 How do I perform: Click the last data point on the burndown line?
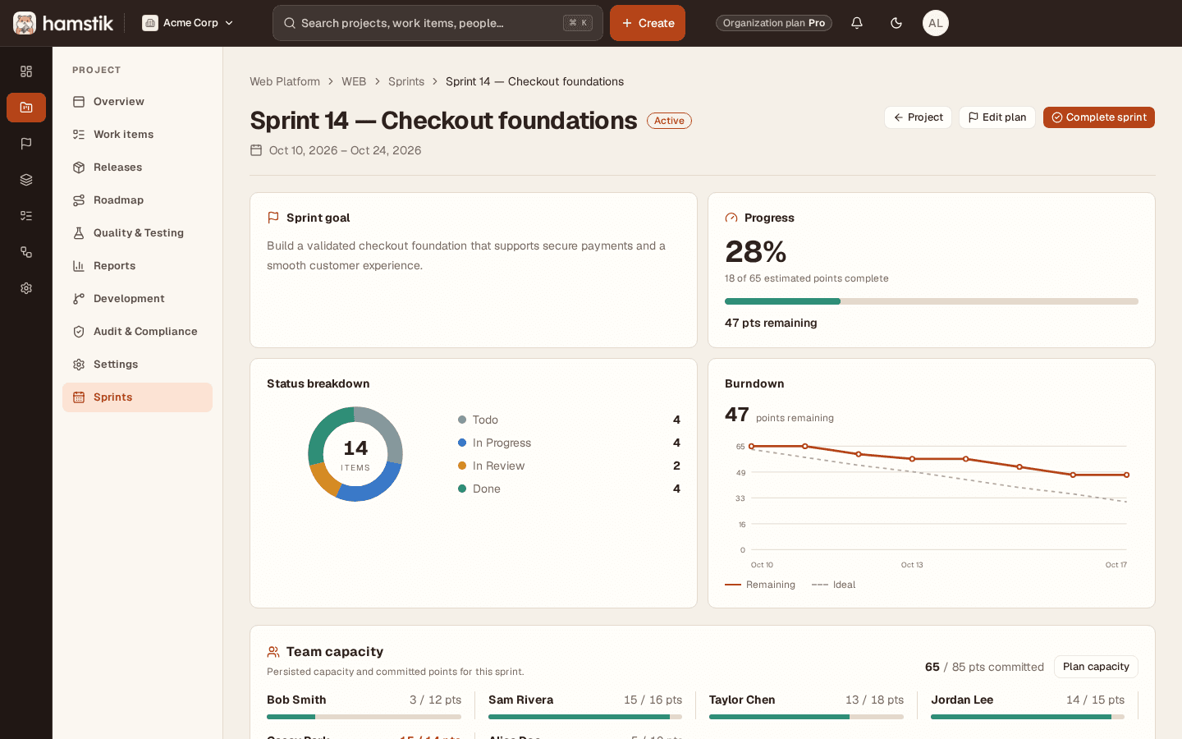click(1126, 475)
